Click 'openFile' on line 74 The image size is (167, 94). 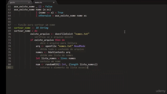point(51,46)
